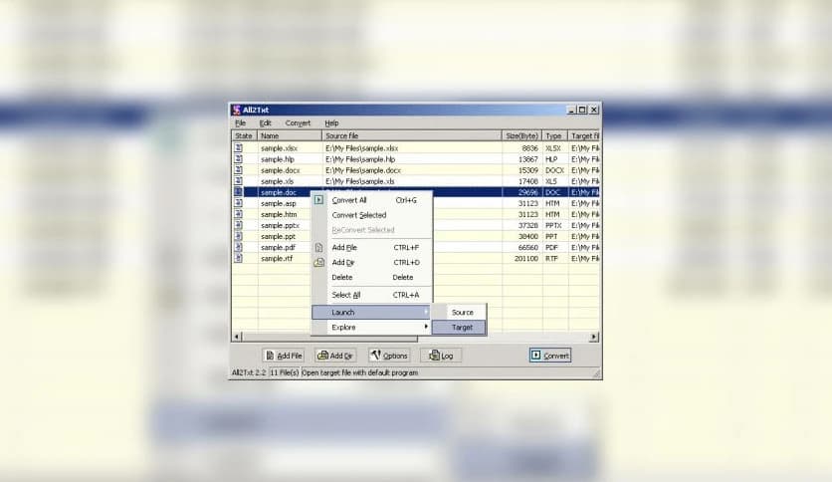The width and height of the screenshot is (832, 482).
Task: Open the Log button
Action: [x=441, y=356]
